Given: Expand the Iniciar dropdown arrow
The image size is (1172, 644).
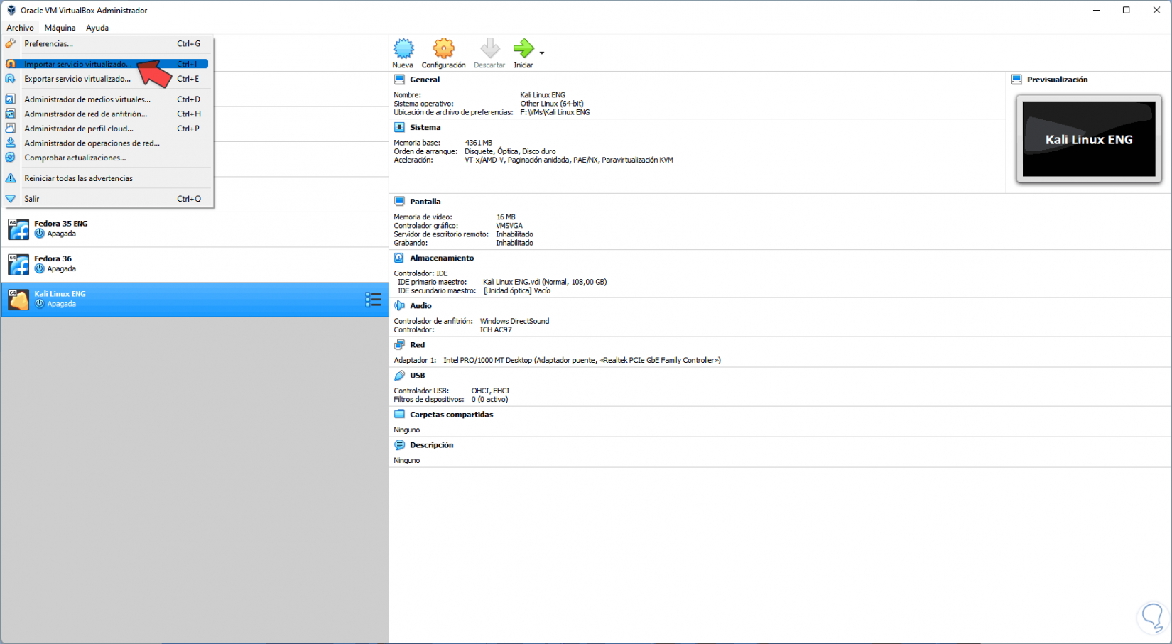Looking at the screenshot, I should [x=542, y=53].
